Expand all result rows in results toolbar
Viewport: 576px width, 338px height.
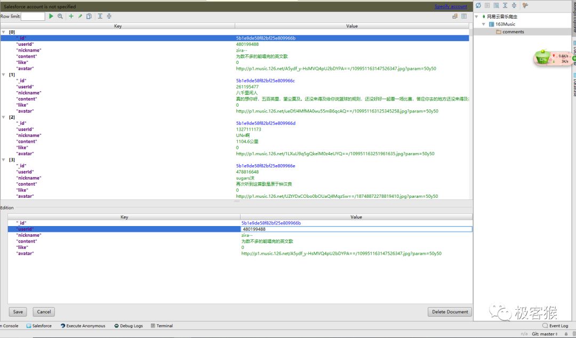100,16
